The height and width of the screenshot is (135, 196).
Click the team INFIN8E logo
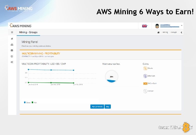click(175, 127)
